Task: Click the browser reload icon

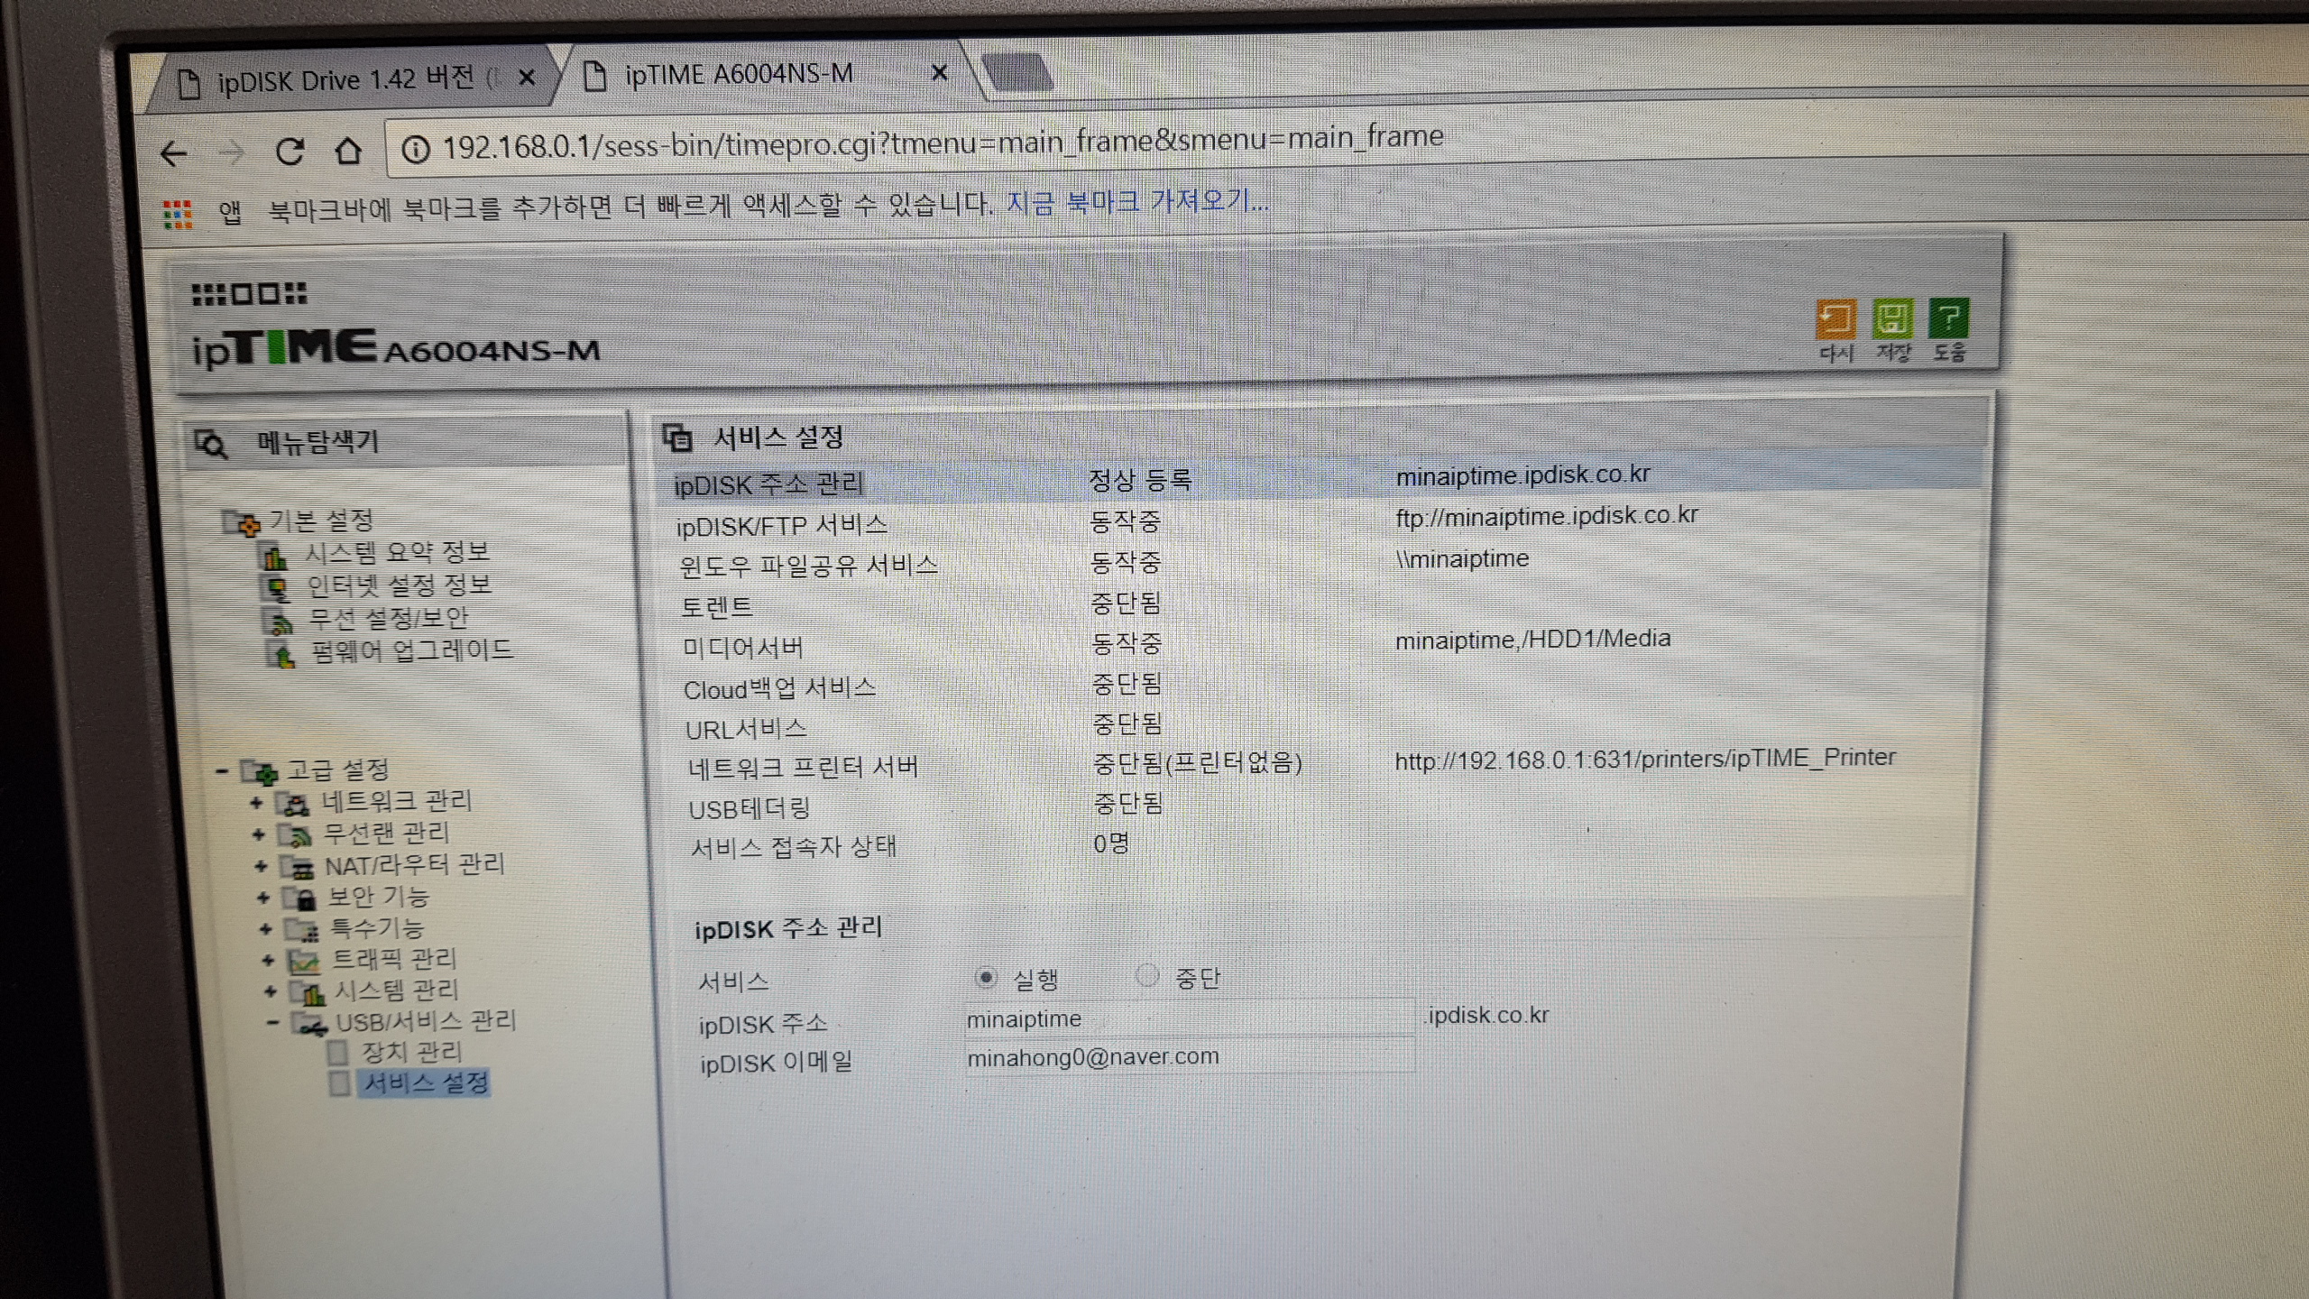Action: pyautogui.click(x=290, y=152)
